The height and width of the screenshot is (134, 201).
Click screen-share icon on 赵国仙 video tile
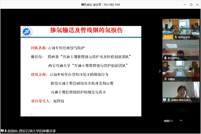(x=165, y=100)
